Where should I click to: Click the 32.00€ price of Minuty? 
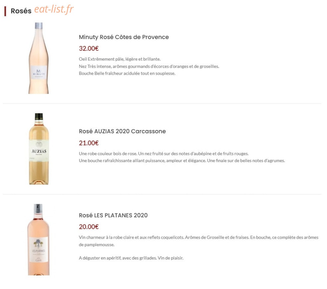click(x=89, y=49)
